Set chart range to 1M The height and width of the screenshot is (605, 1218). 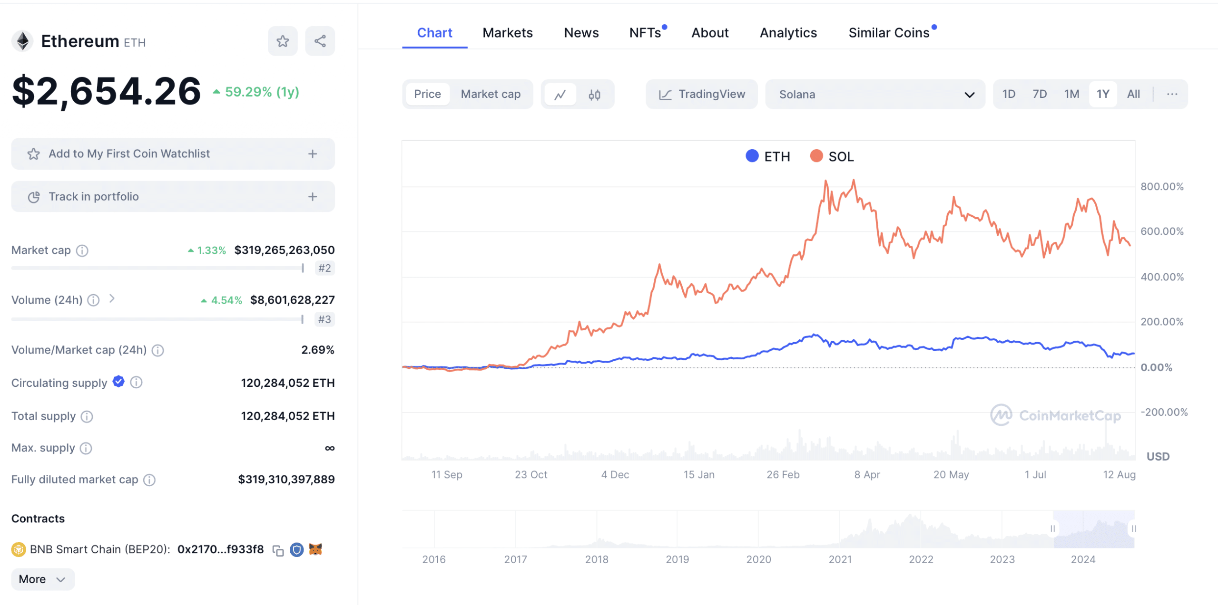pos(1071,94)
